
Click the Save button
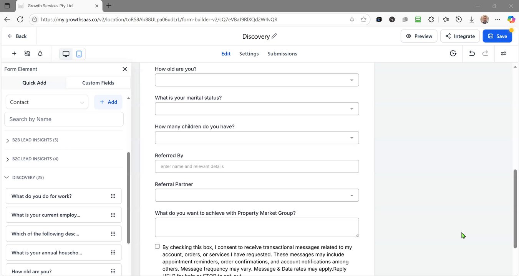point(497,36)
